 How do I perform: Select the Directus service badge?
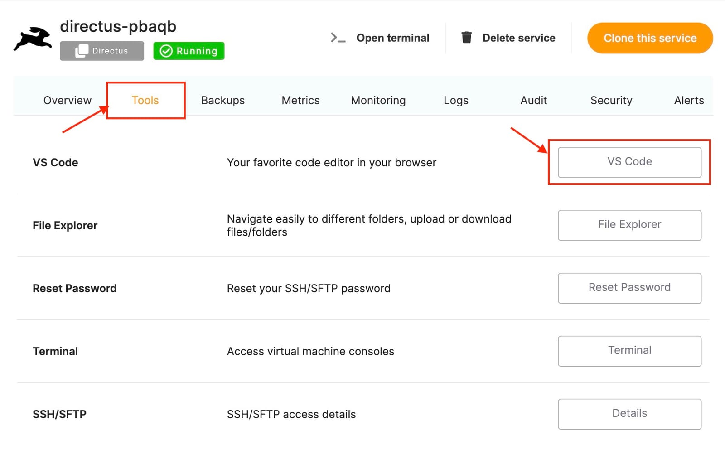pyautogui.click(x=101, y=50)
